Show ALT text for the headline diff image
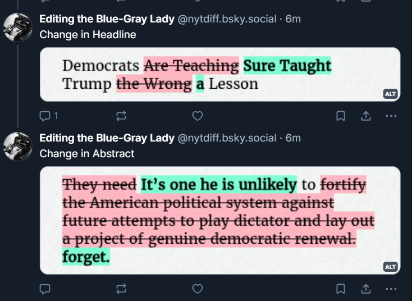The height and width of the screenshot is (301, 412). [x=390, y=94]
